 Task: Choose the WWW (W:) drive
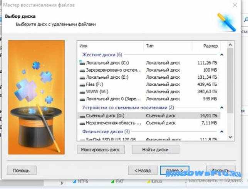click(149, 91)
